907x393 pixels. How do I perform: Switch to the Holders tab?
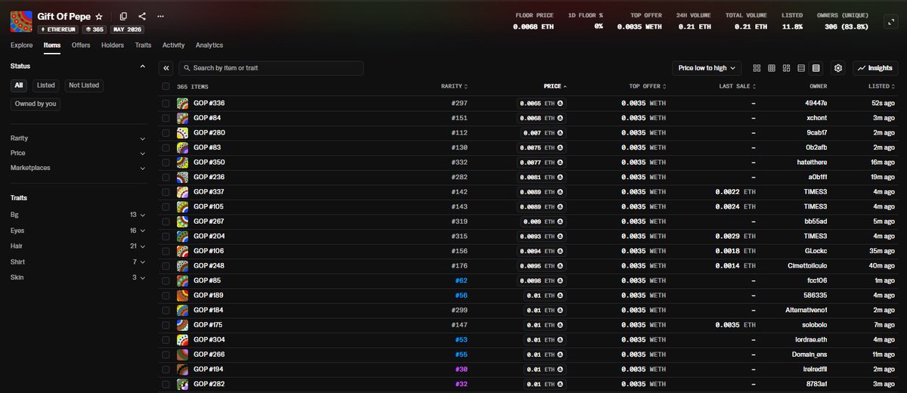(x=113, y=45)
